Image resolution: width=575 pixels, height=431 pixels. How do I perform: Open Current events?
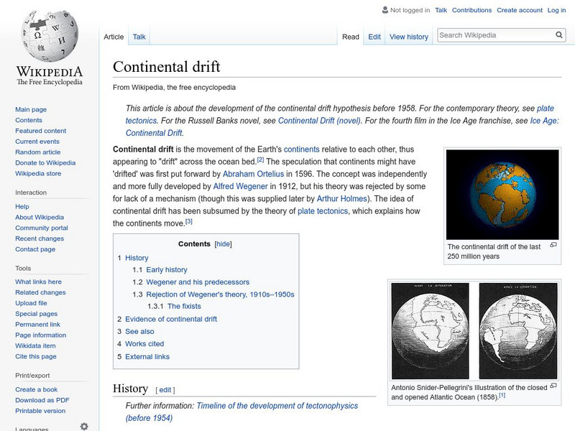[x=37, y=141]
